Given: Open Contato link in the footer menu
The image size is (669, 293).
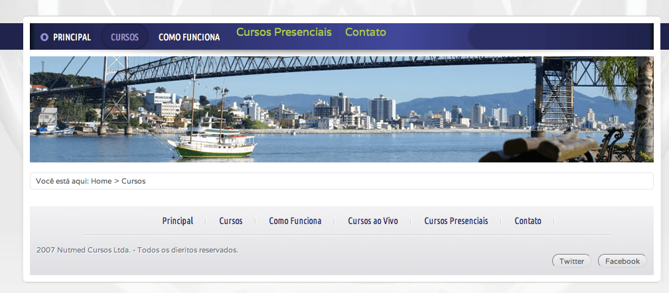Looking at the screenshot, I should tap(528, 221).
